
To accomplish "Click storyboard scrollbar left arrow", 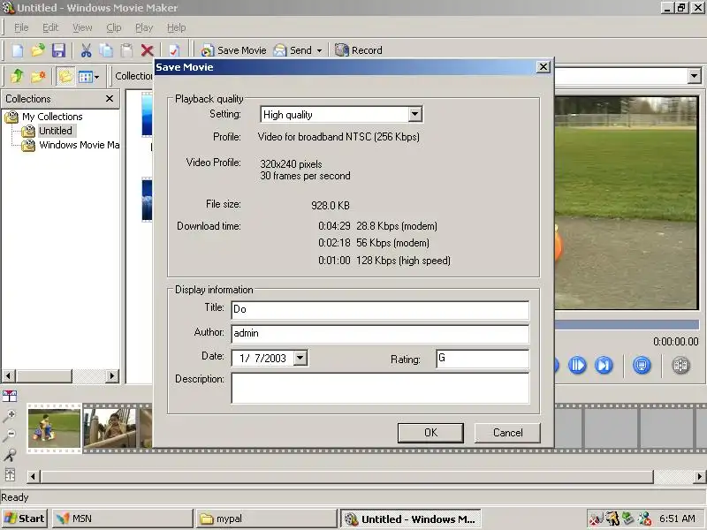I will tap(33, 476).
